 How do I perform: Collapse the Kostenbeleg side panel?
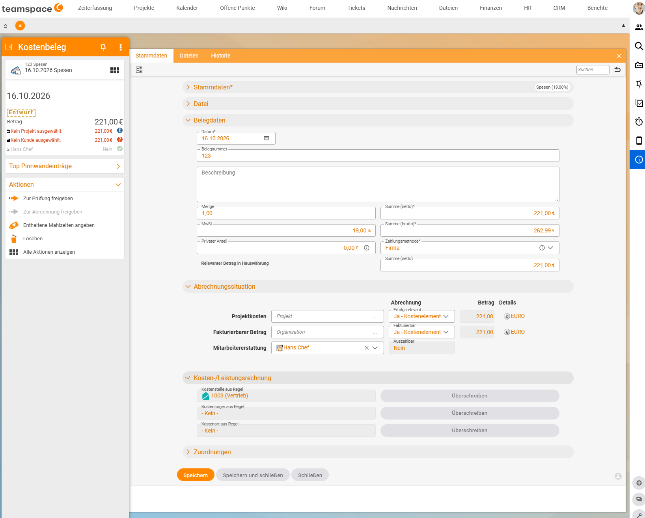click(9, 47)
